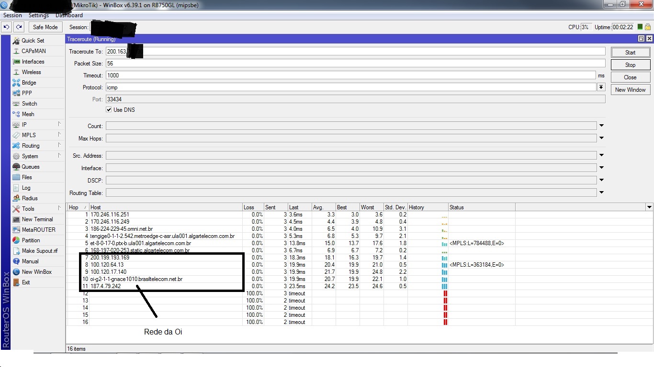Viewport: 654px width, 367px height.
Task: Expand the DSCP field arrow
Action: (x=601, y=180)
